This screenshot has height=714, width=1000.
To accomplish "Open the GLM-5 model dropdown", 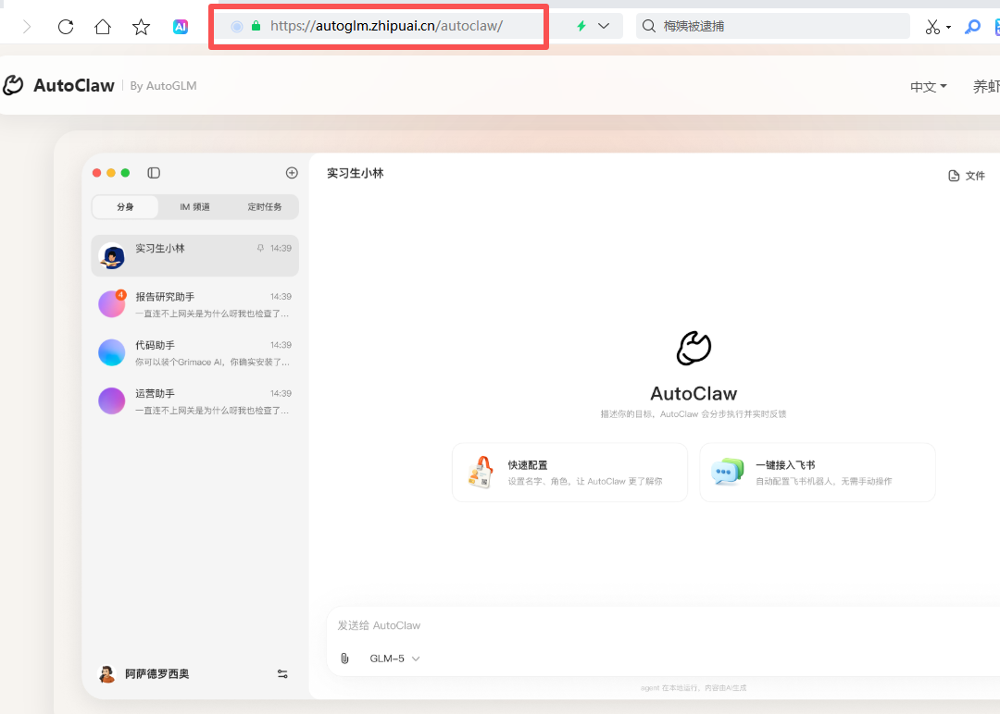I will pyautogui.click(x=394, y=659).
